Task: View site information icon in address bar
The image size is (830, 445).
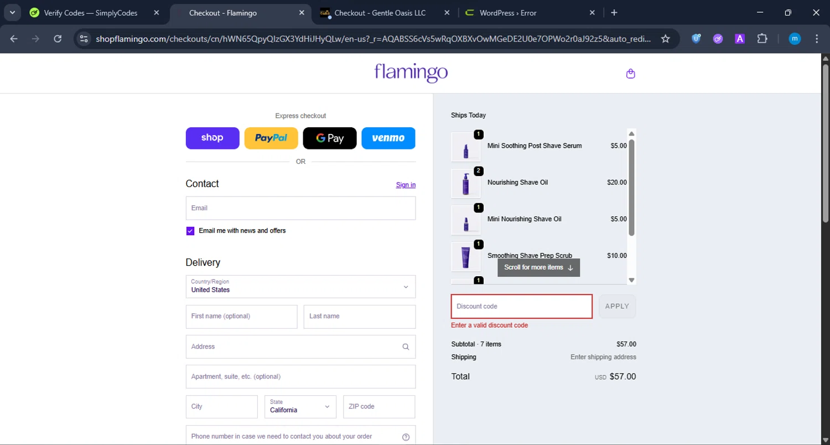Action: coord(84,39)
